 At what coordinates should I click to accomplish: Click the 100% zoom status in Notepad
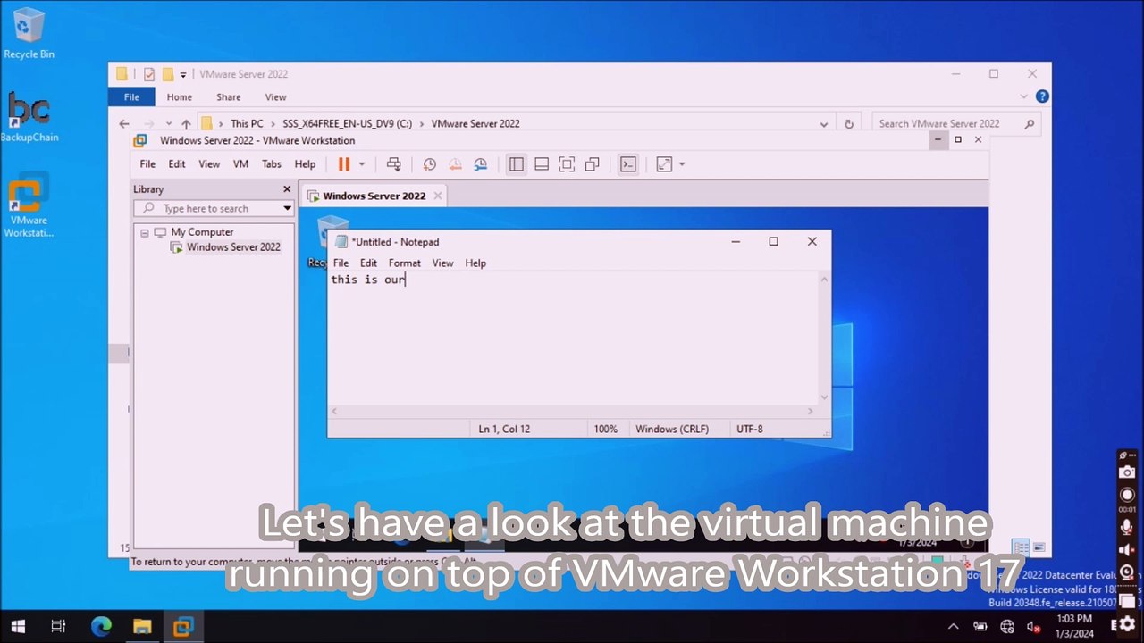point(605,430)
